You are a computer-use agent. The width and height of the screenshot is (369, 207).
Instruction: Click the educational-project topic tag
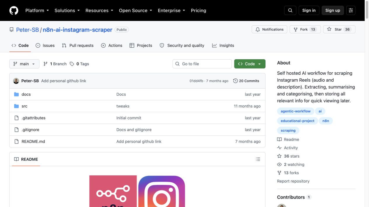pyautogui.click(x=298, y=121)
